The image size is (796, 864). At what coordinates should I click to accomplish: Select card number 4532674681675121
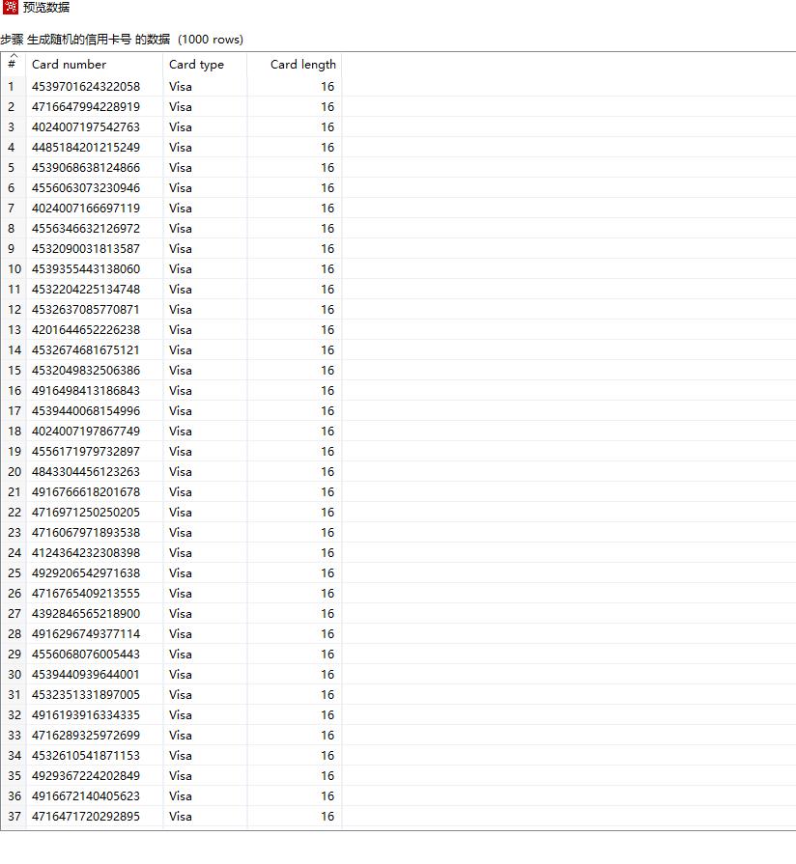click(86, 350)
